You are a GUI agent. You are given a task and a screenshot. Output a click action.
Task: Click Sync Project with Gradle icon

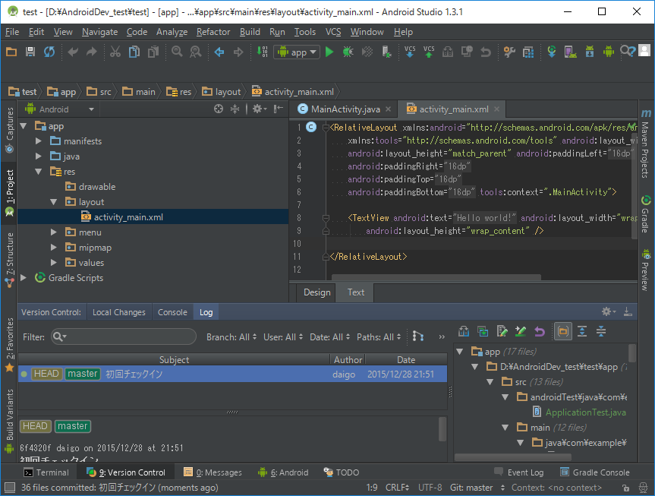(552, 52)
